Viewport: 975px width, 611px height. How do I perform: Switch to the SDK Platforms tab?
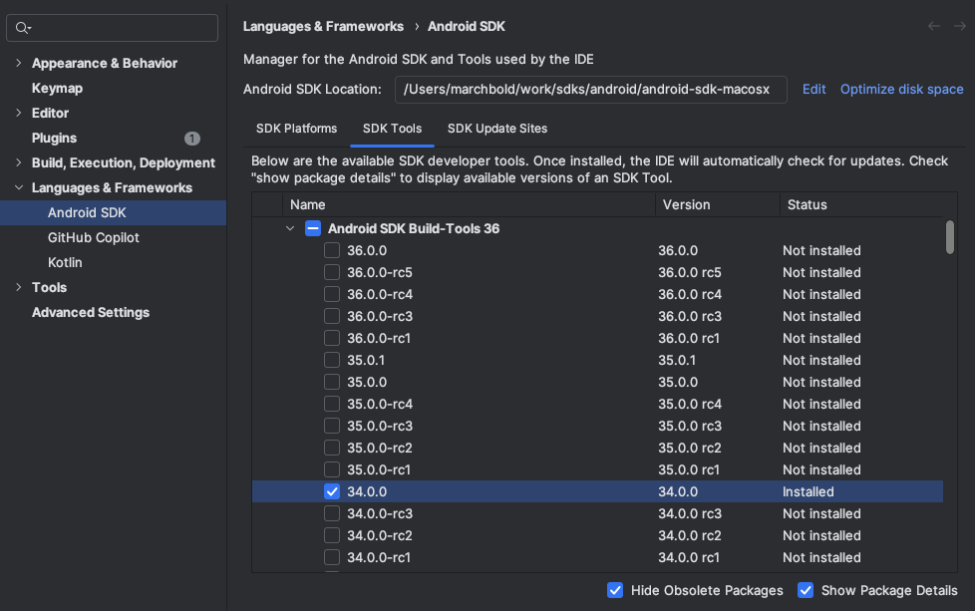tap(297, 129)
